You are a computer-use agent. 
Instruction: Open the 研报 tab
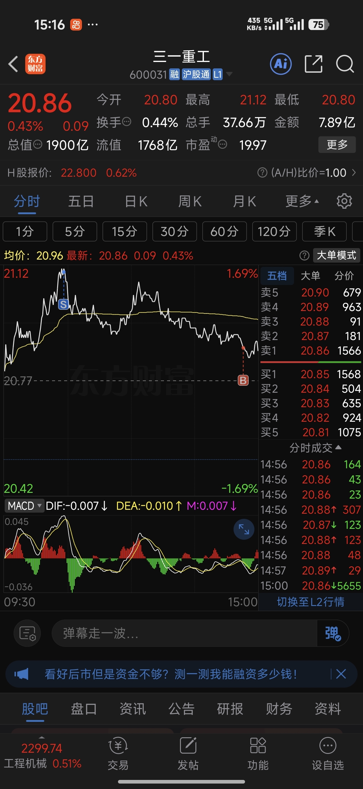coord(230,709)
